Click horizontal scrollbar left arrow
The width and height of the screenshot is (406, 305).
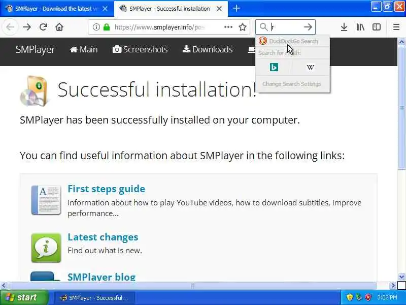(4, 286)
